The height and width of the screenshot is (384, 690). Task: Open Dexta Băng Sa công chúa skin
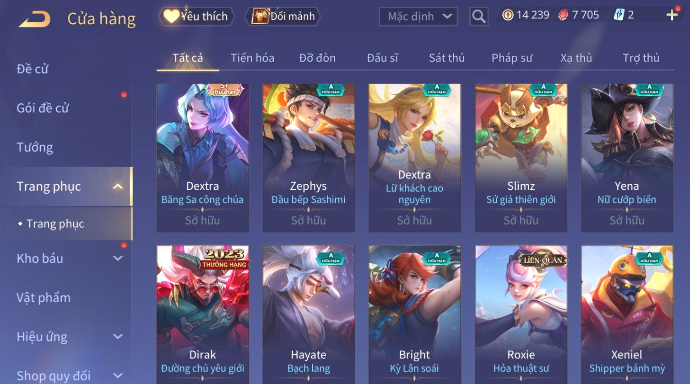point(202,158)
